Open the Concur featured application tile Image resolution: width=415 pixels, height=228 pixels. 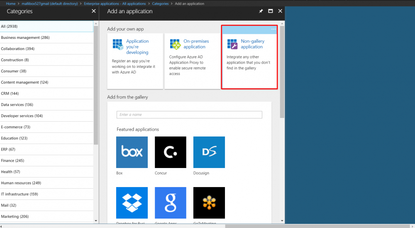[x=171, y=152]
